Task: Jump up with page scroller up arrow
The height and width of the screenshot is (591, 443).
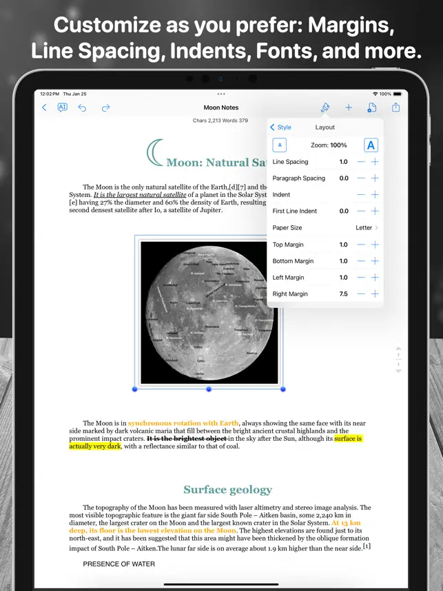Action: 398,349
